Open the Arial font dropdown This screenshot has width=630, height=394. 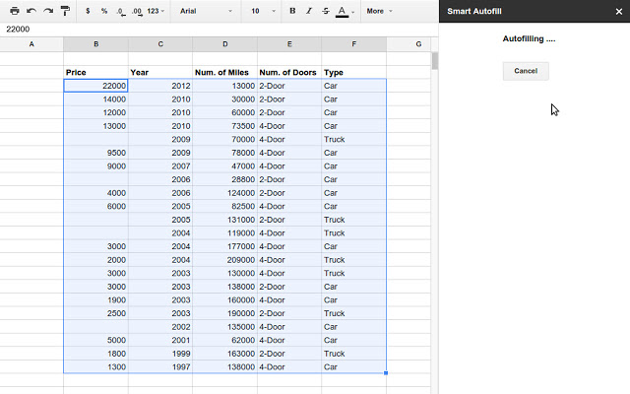pyautogui.click(x=206, y=11)
